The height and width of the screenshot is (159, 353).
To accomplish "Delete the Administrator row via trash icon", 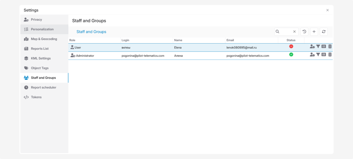I will click(330, 54).
